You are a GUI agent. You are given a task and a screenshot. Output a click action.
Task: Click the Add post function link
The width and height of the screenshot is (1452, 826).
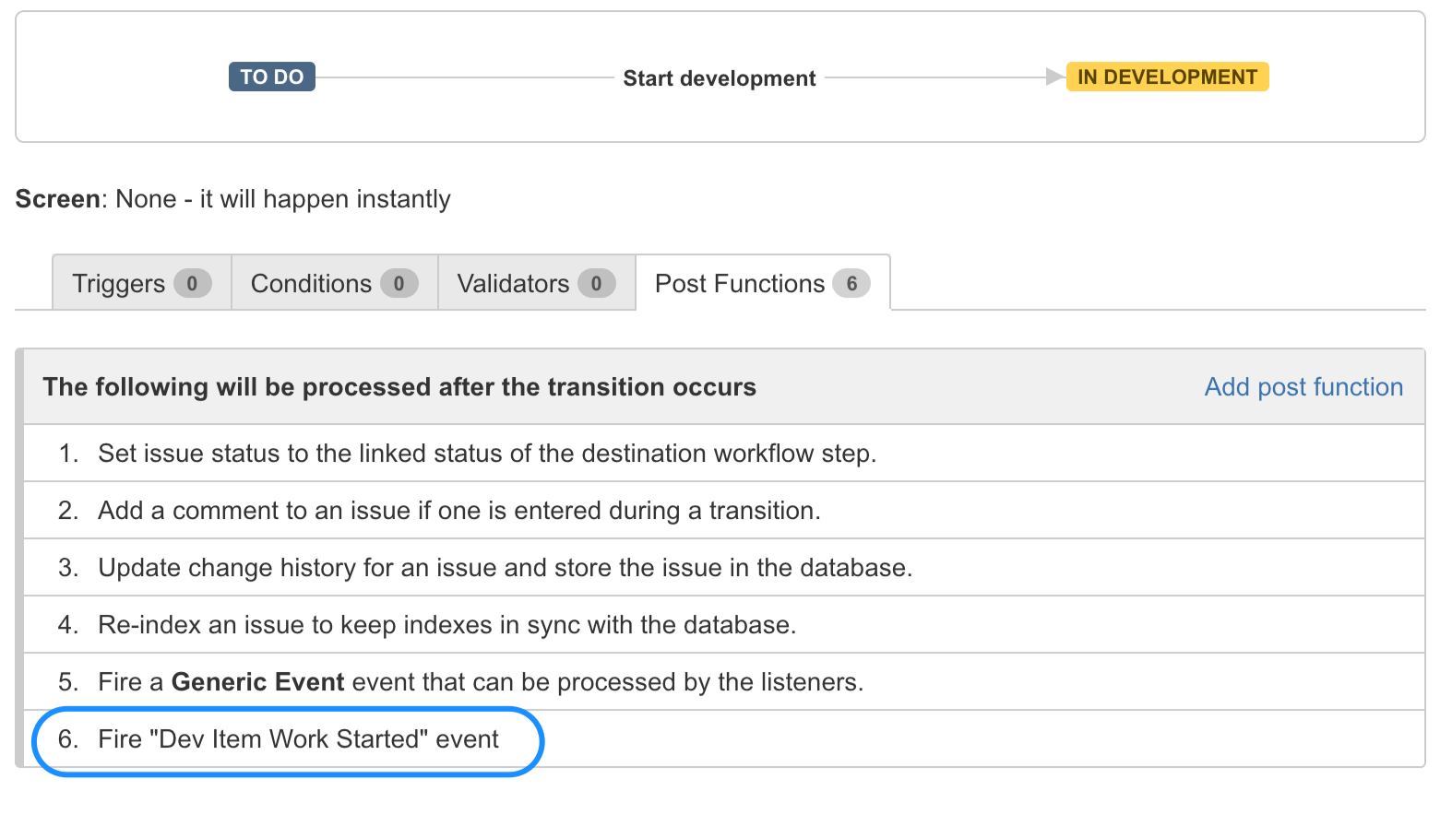[1303, 387]
